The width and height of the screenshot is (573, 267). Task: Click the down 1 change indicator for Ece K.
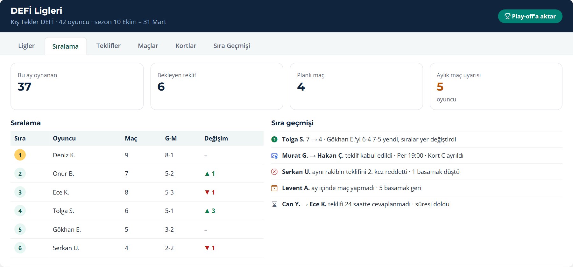point(210,192)
